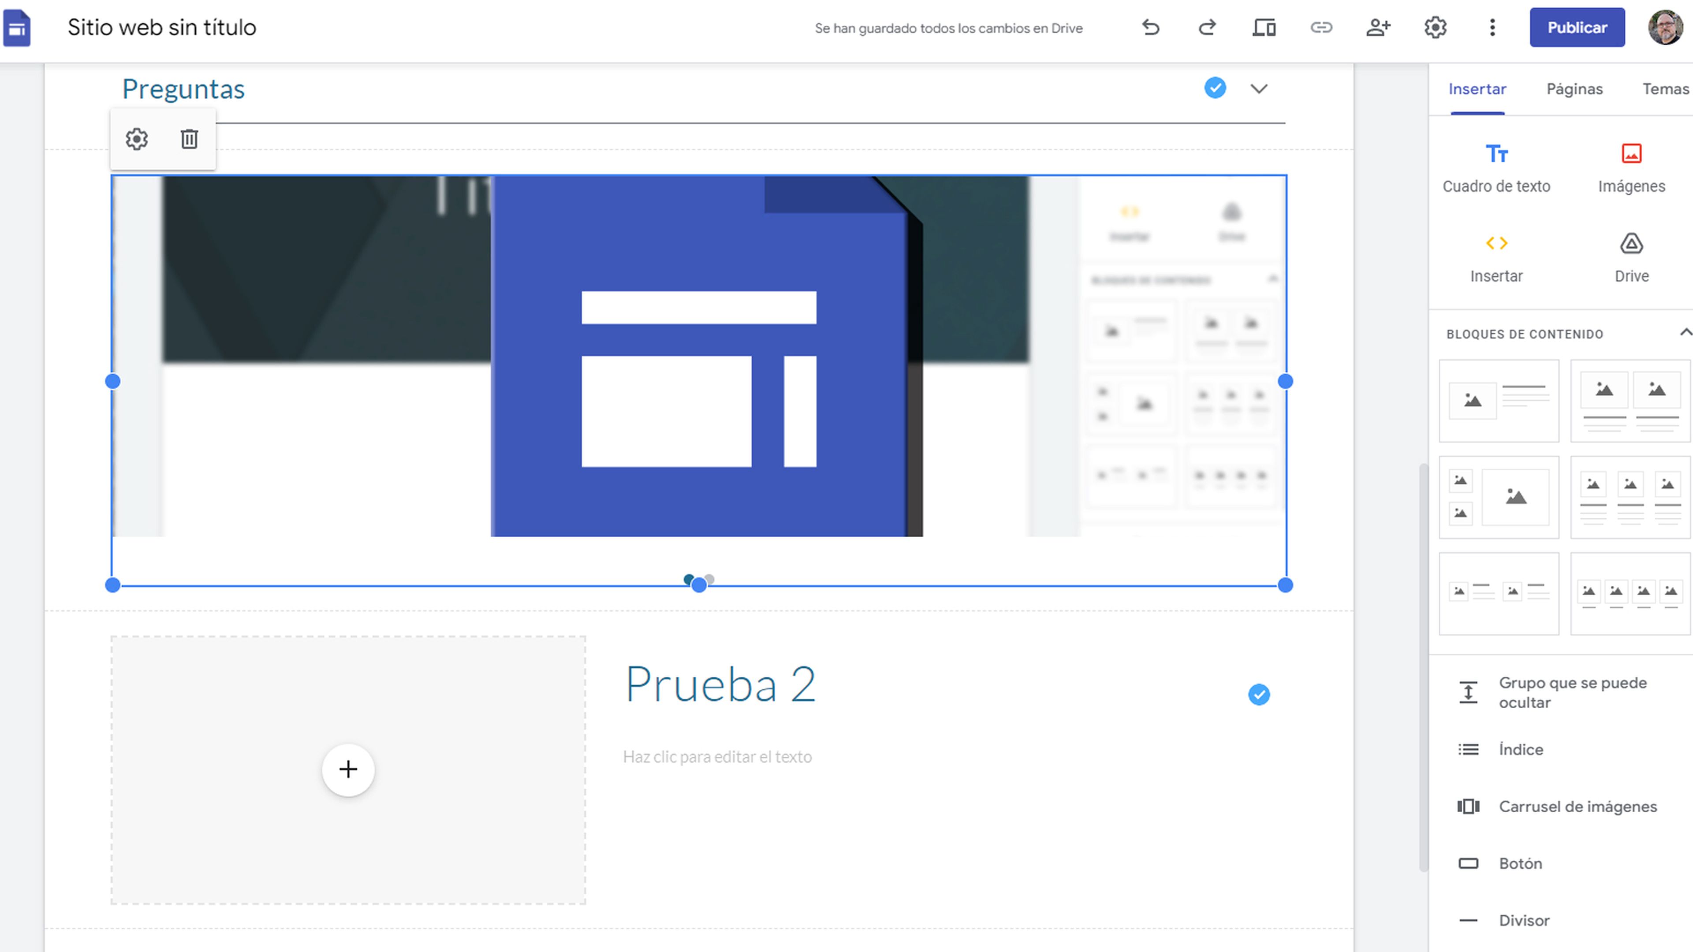Toggle the blue checkmark next to Prueba 2
Viewport: 1693px width, 952px height.
tap(1259, 695)
